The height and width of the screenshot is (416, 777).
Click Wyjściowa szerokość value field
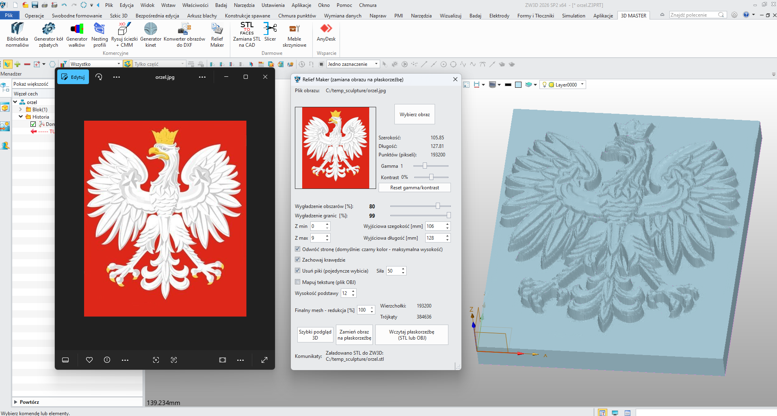(435, 226)
